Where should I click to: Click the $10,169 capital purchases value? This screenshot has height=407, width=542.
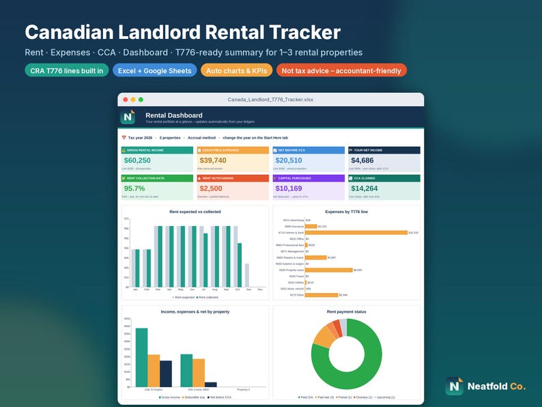point(289,188)
